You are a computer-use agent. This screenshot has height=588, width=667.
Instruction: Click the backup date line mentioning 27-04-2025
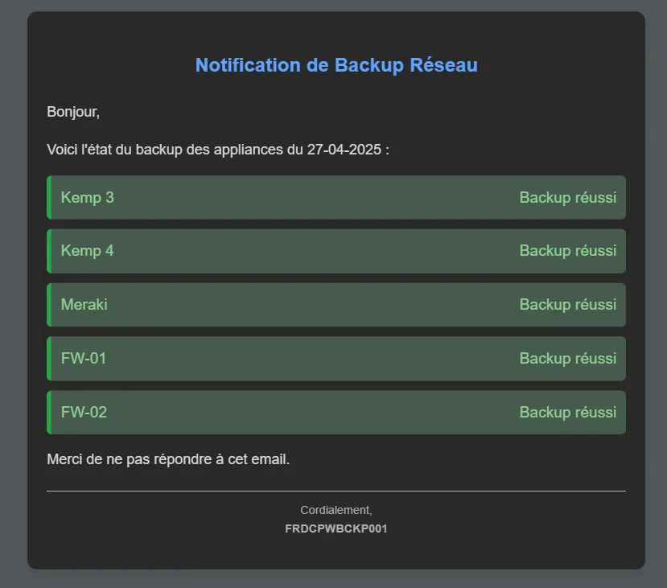click(x=218, y=150)
